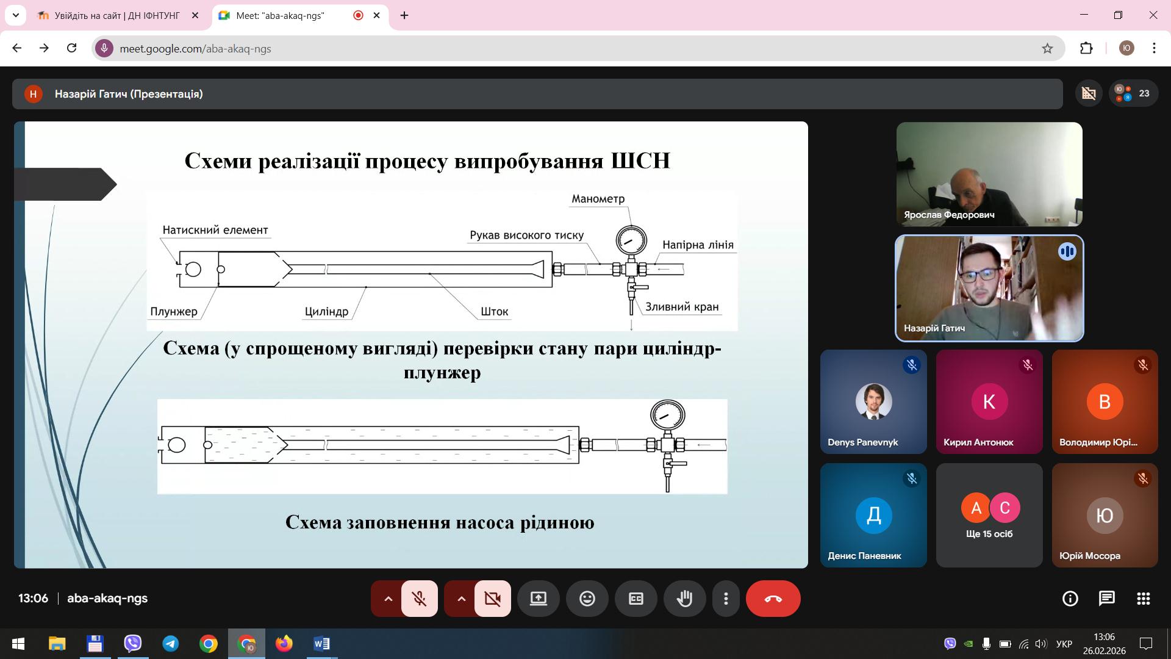Toggle the participant tiles visibility icon
Screen dimensions: 1171x659
click(1089, 93)
